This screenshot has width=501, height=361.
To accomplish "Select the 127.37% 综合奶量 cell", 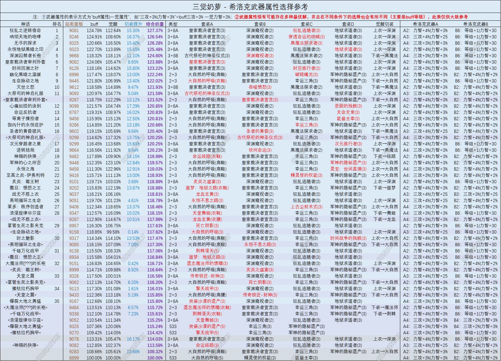I will [x=155, y=30].
